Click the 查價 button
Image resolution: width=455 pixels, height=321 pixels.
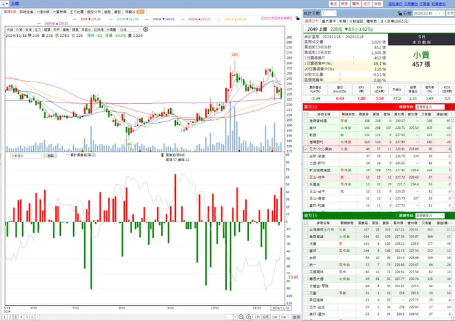tap(296, 317)
